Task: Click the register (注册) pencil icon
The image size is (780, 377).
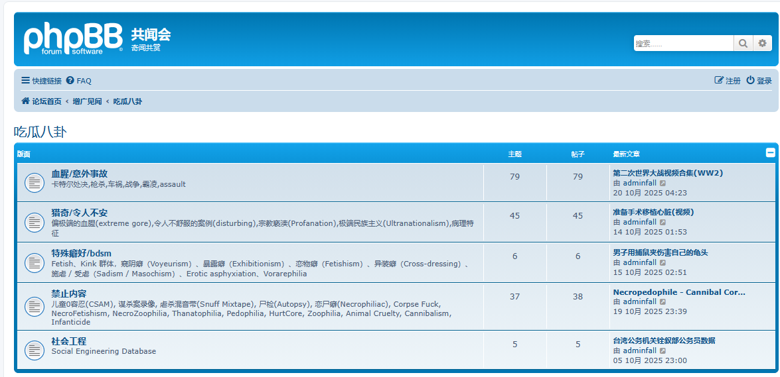Action: tap(718, 80)
